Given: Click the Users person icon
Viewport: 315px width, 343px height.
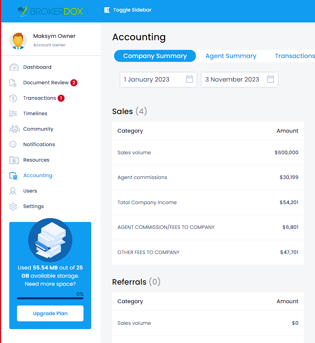Looking at the screenshot, I should point(13,191).
